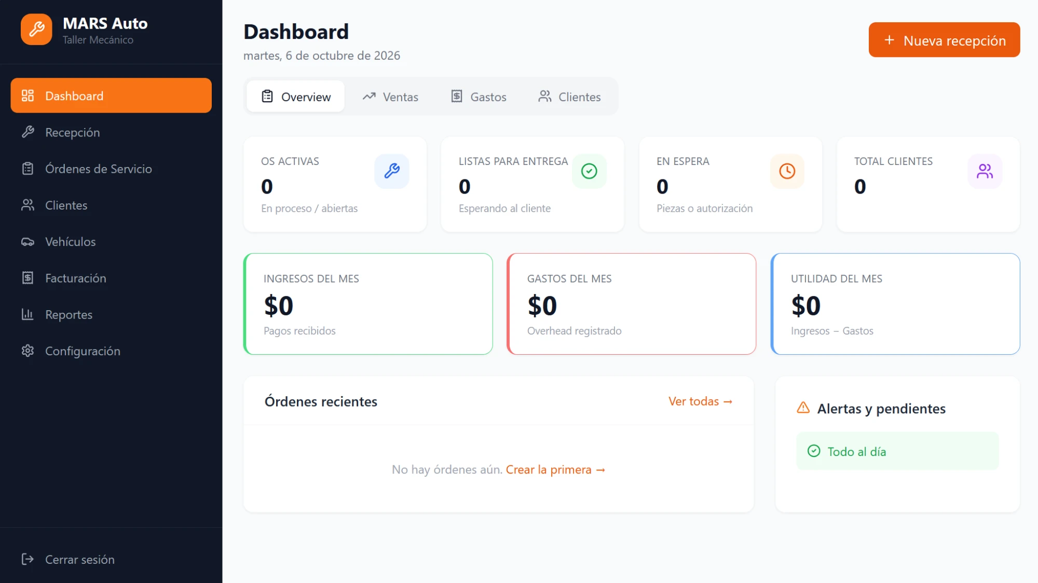This screenshot has height=583, width=1038.
Task: Click the Ingresos del mes card
Action: point(368,304)
